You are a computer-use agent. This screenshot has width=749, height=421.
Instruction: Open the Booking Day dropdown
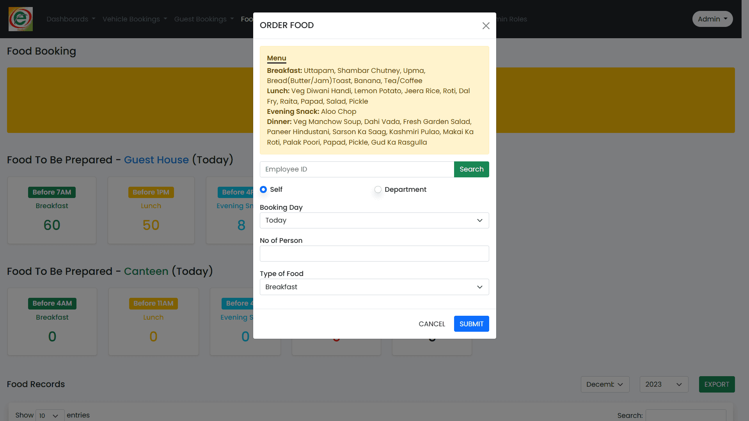pos(374,220)
